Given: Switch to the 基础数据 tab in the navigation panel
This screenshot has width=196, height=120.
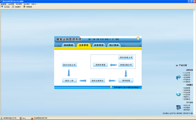Looking at the screenshot, I should [x=68, y=45].
